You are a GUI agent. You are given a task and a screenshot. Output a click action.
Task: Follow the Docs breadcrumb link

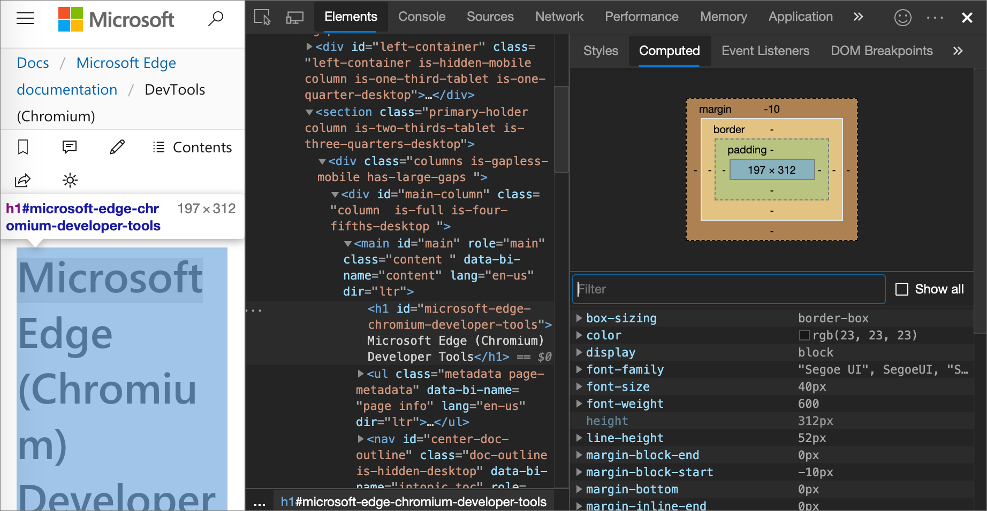[33, 63]
